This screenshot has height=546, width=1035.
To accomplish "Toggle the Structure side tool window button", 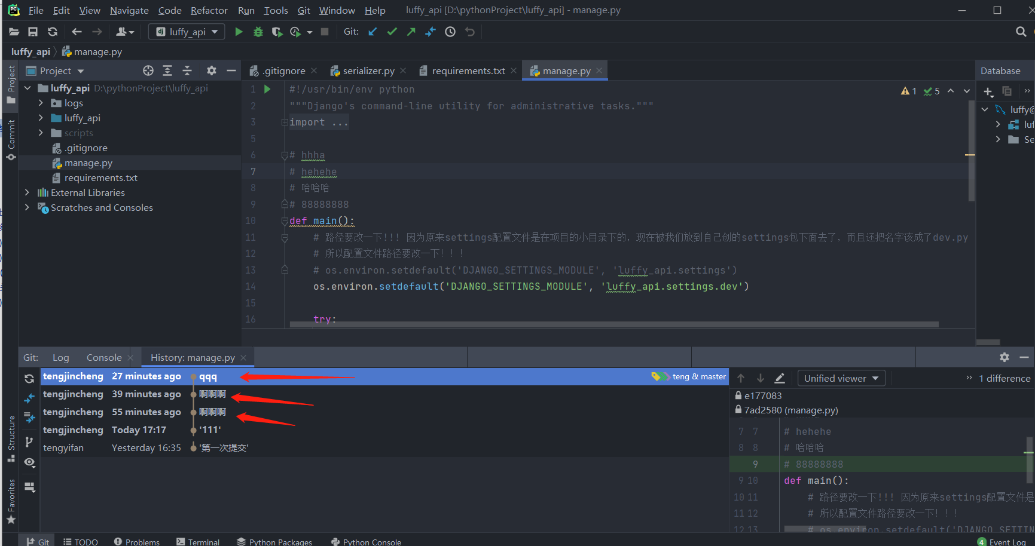I will (x=11, y=438).
